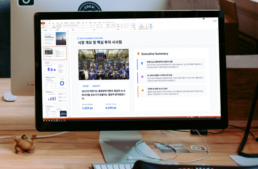This screenshot has height=169, width=258.
Task: Click the Arrange icon in the Drawing group
Action: point(118,25)
